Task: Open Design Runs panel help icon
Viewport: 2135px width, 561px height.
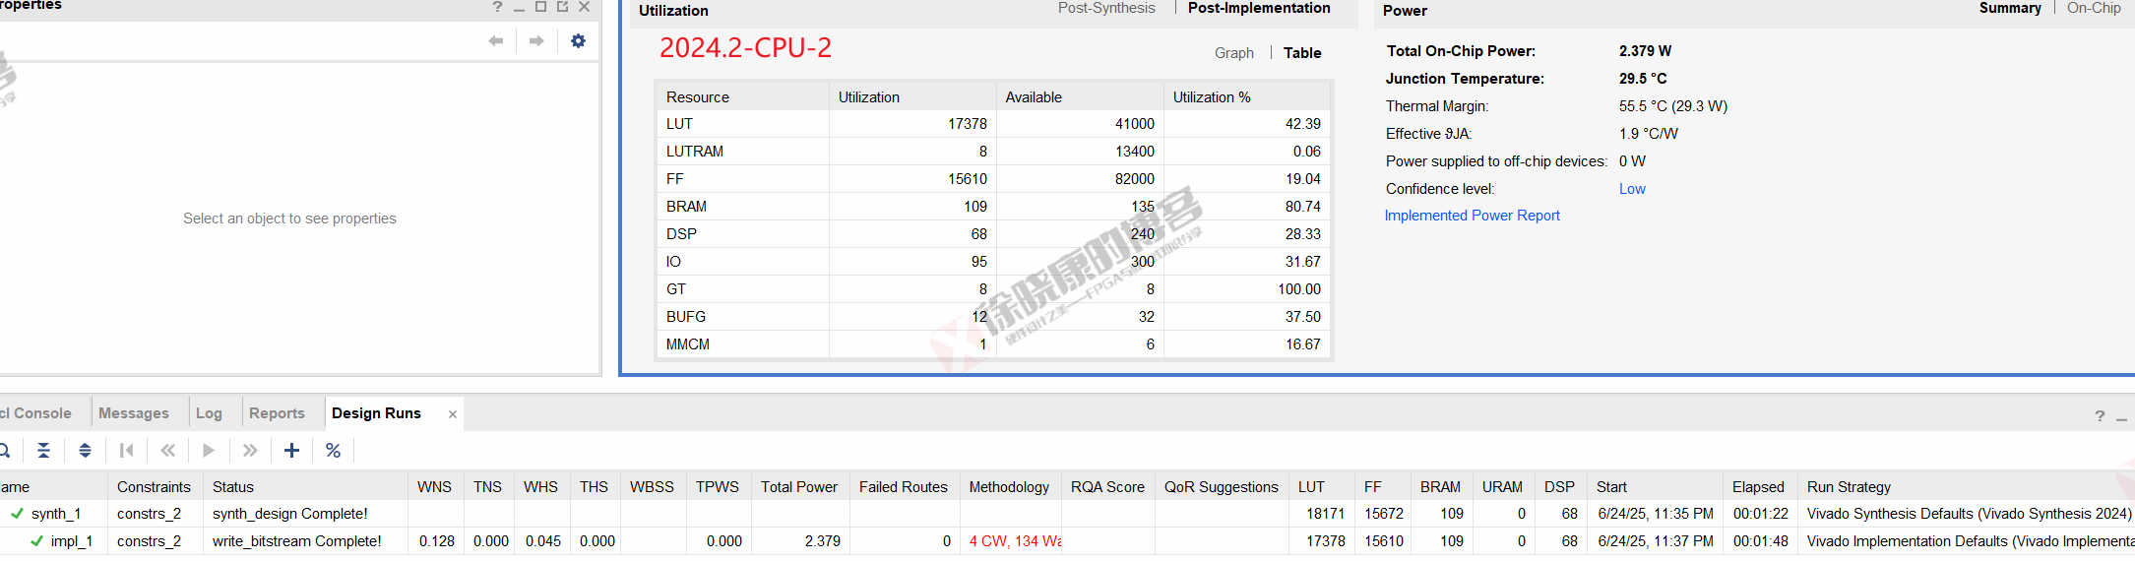Action: (2100, 416)
